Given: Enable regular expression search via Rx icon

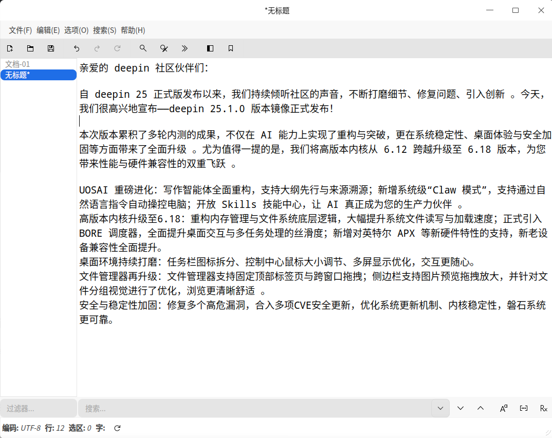Looking at the screenshot, I should [x=543, y=408].
